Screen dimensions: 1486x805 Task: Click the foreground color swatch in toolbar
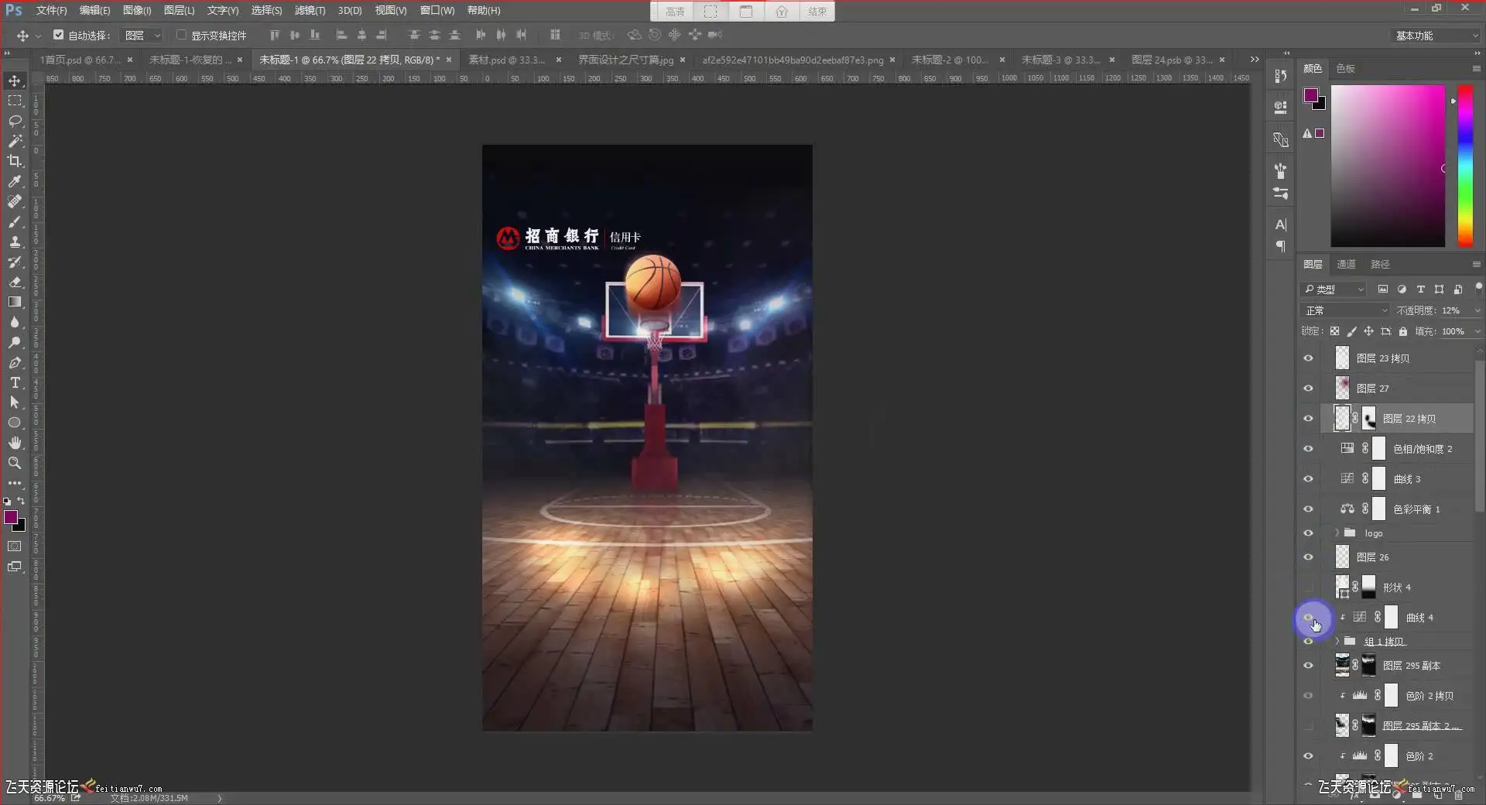point(11,518)
